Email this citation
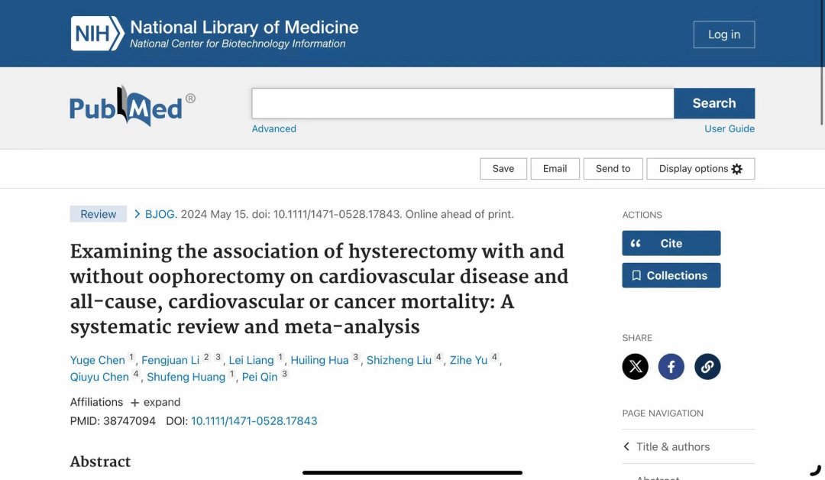The image size is (825, 480). point(555,169)
